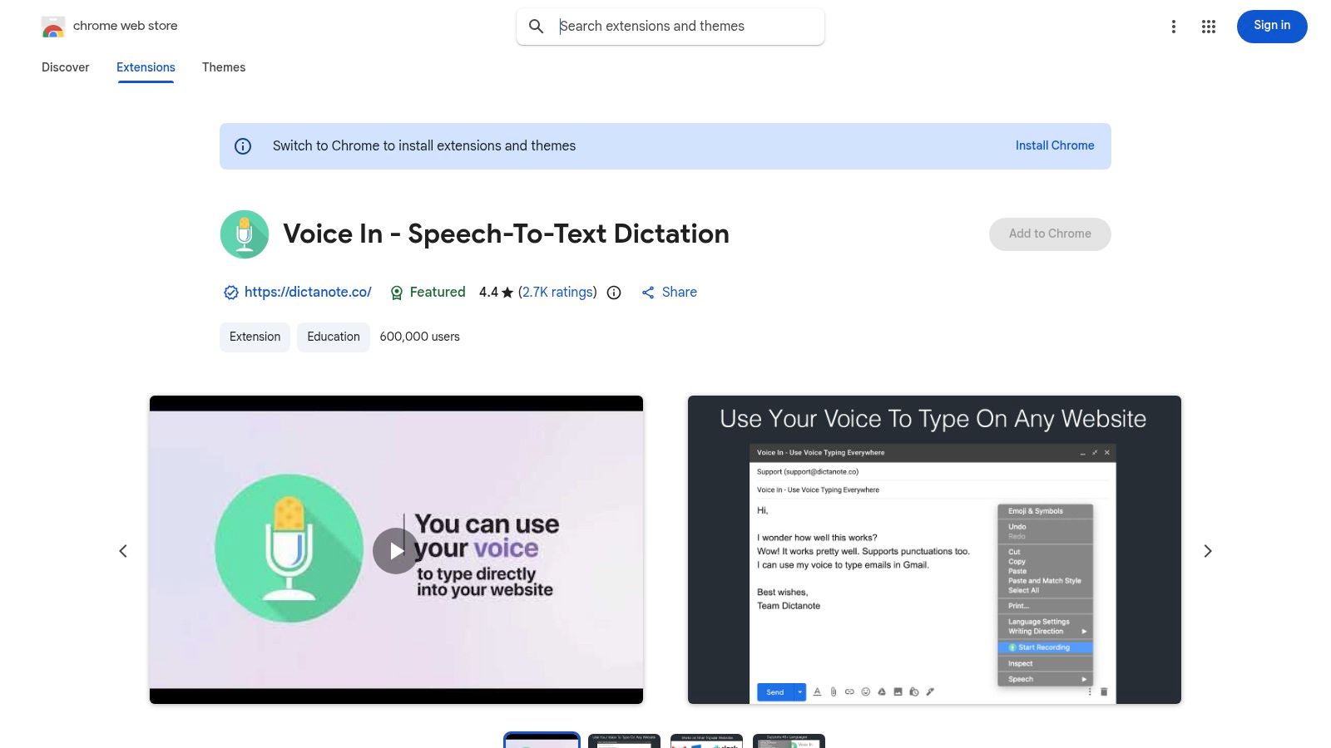Click the Install Chrome link
Viewport: 1331px width, 748px height.
coord(1055,145)
